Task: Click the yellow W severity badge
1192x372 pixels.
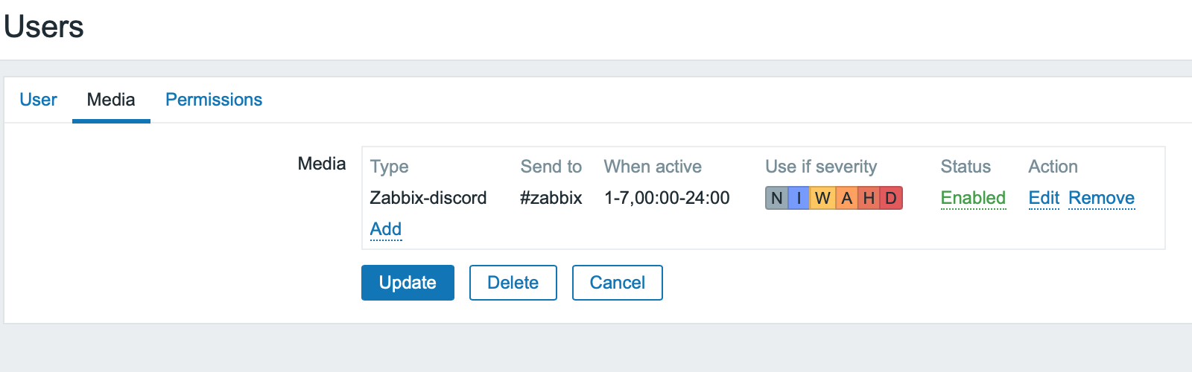Action: (x=822, y=198)
